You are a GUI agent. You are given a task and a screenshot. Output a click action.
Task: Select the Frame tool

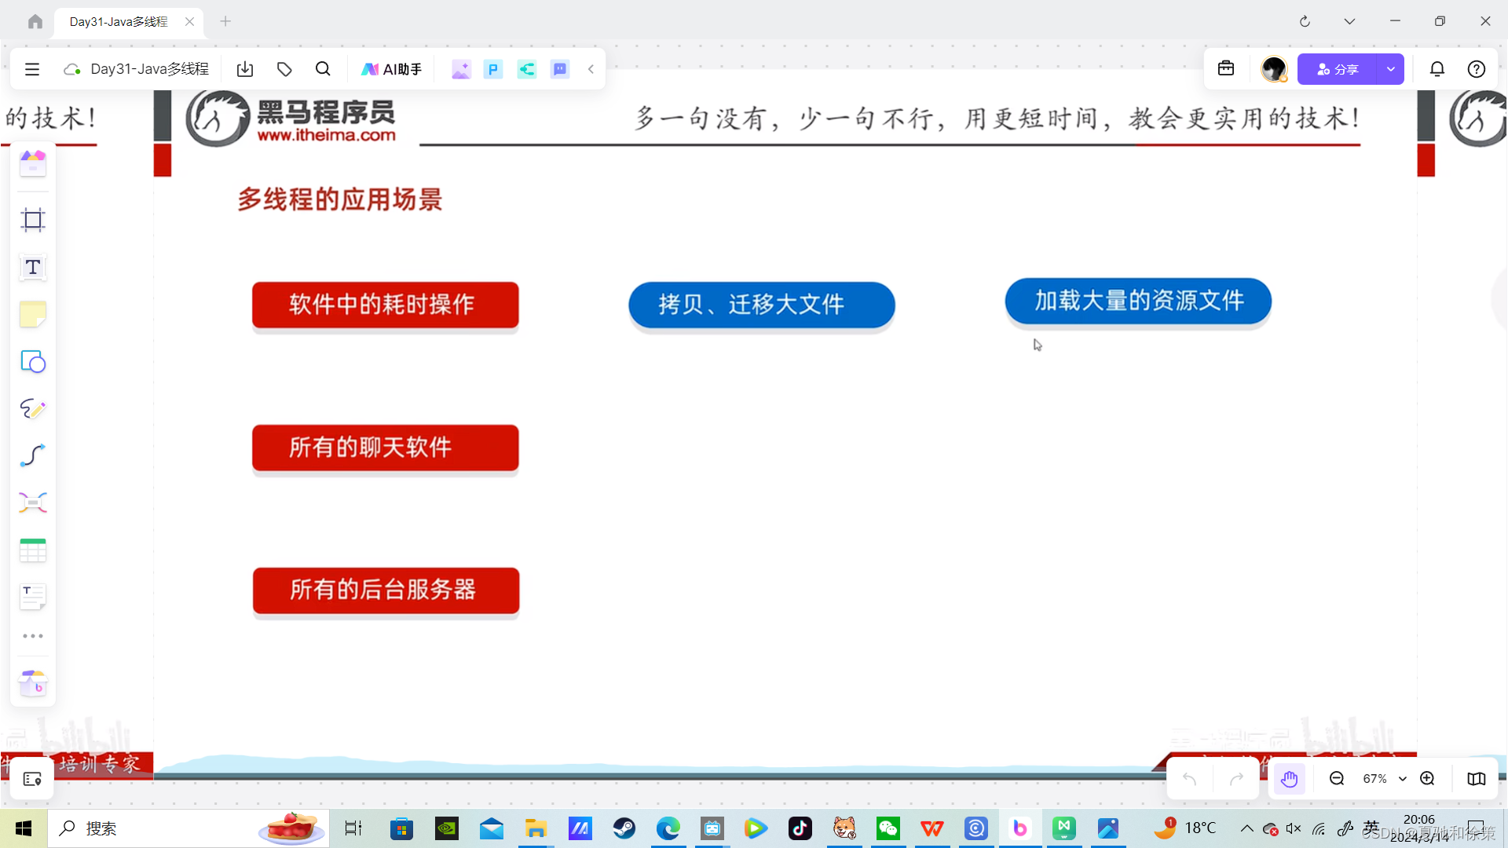33,220
